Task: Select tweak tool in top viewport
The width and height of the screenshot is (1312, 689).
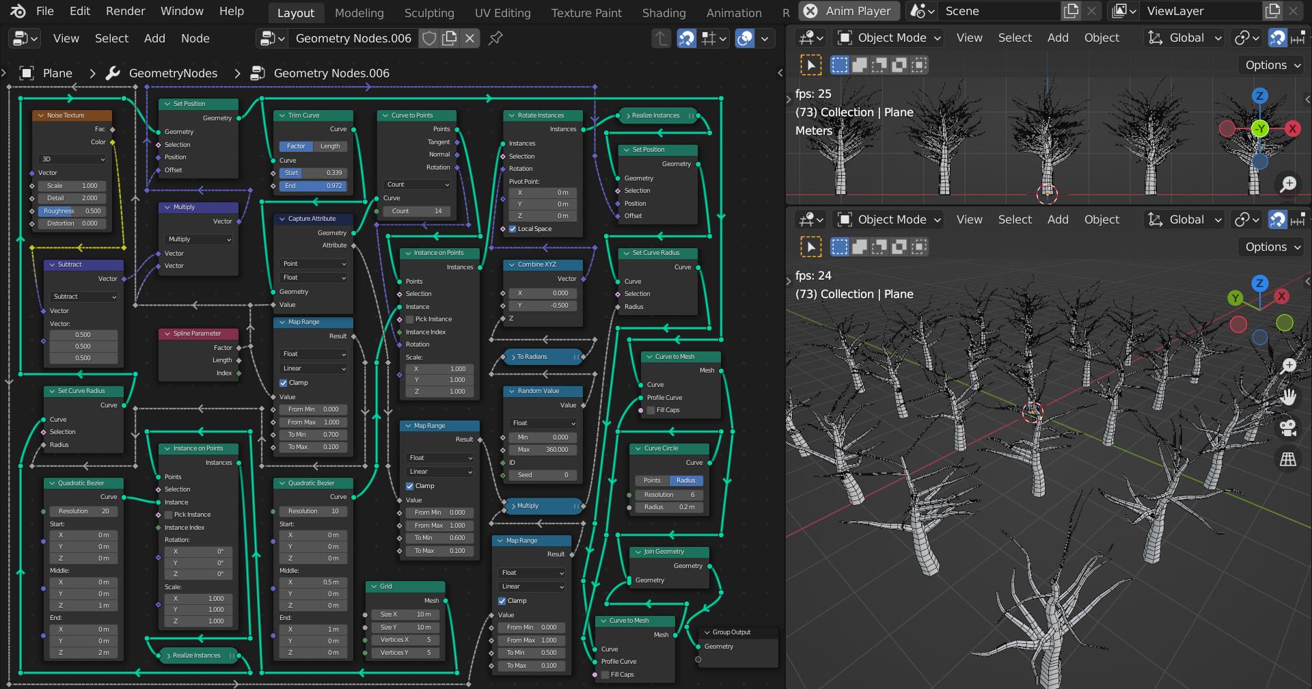Action: 811,65
